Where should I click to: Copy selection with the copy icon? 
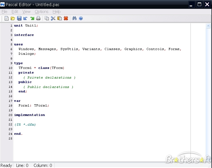(47, 18)
